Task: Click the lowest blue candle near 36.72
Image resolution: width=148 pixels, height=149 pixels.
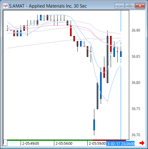Action: (x=94, y=125)
